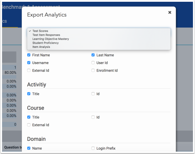Uncheck the Last Name checkbox

93,55
